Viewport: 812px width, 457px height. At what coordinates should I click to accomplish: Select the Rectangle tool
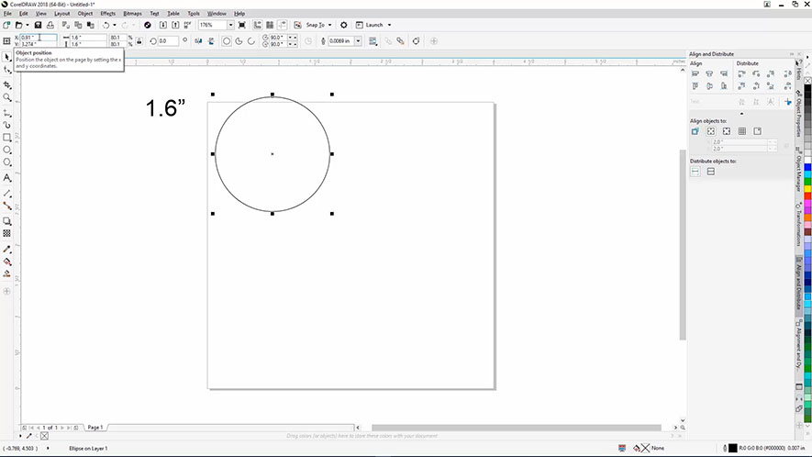coord(7,138)
